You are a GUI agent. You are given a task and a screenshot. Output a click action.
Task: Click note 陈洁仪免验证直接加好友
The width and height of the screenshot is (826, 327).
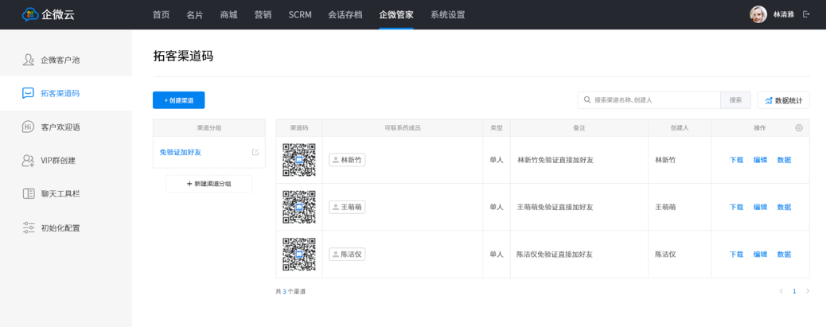(555, 255)
